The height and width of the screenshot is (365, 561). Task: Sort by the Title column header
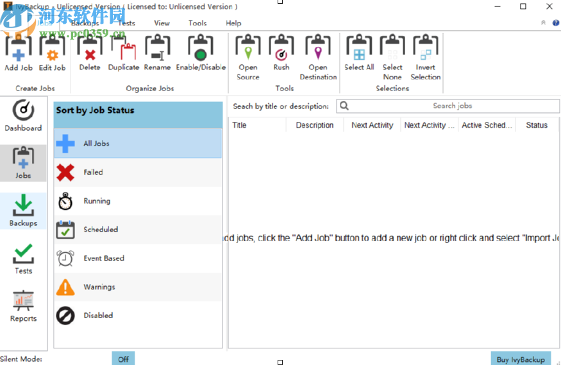(257, 125)
